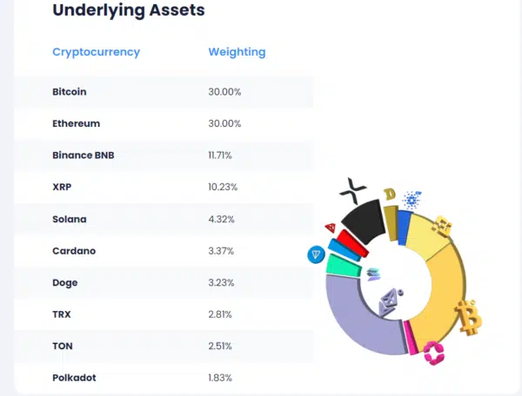Screen dimensions: 522x396
Task: Click the Cardano logo icon
Action: (412, 199)
